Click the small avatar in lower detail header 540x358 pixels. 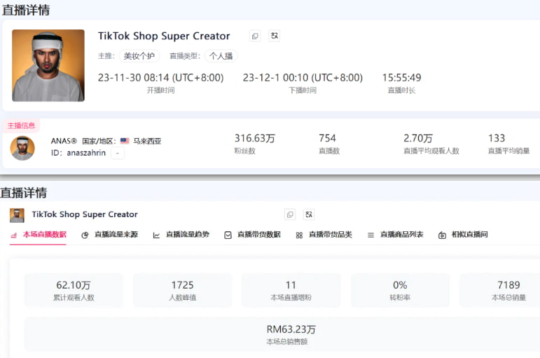pos(17,214)
